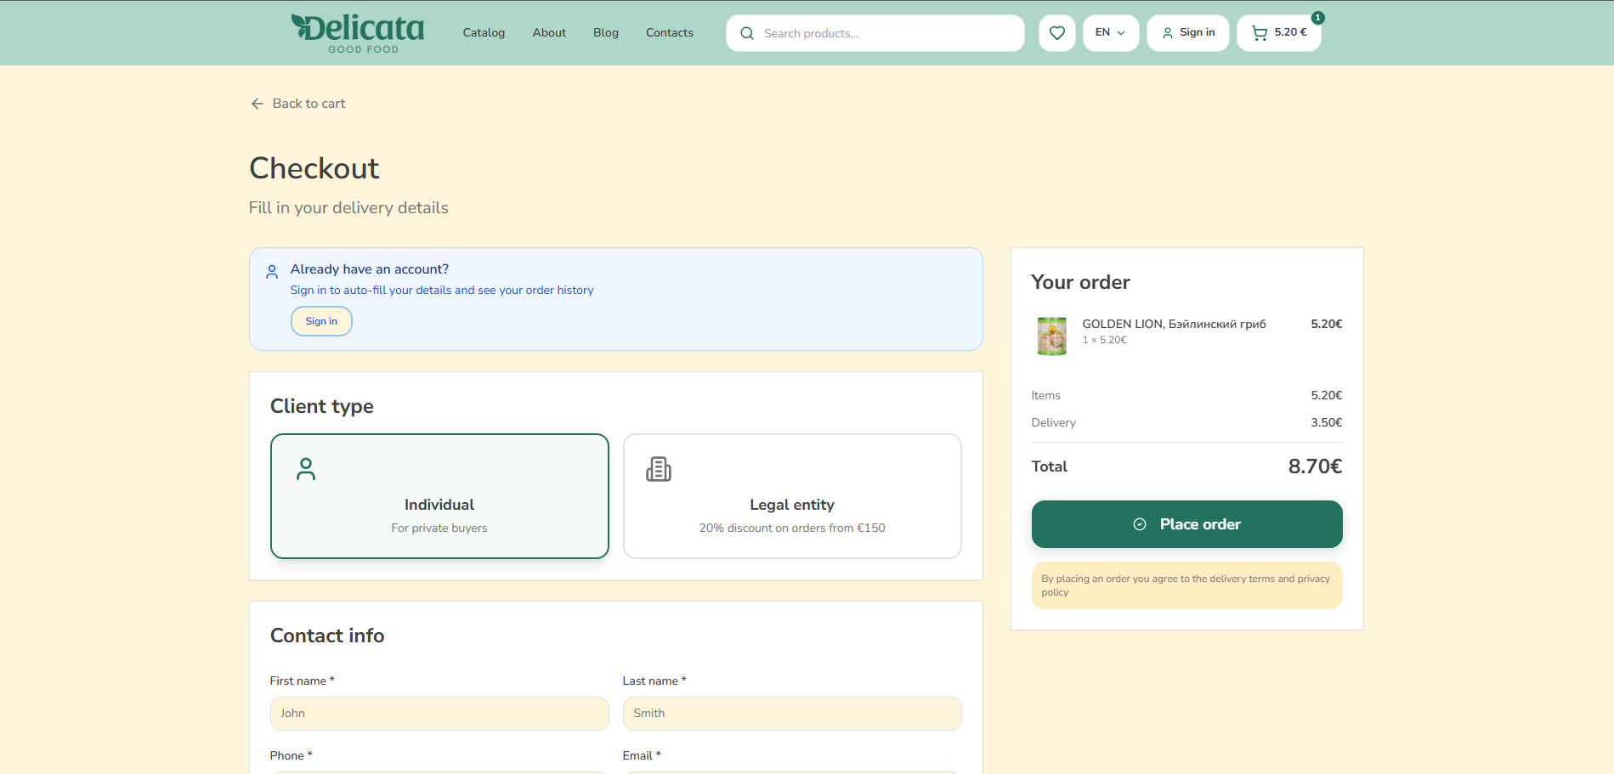Click the Checkout heading
The image size is (1614, 774).
click(x=314, y=168)
